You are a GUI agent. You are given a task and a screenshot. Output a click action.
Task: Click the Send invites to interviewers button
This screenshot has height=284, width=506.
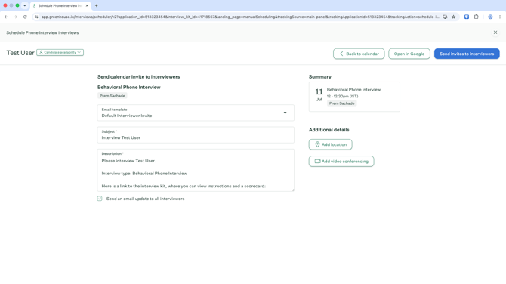pos(467,54)
